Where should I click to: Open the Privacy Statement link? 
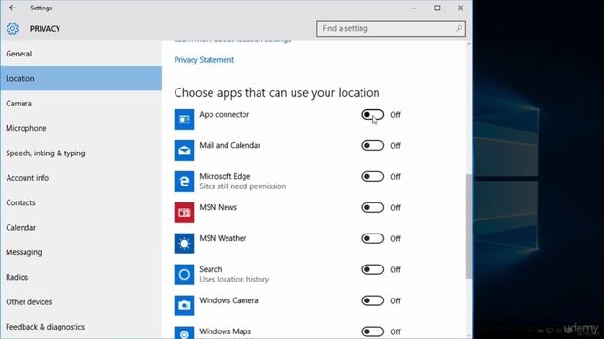click(204, 60)
